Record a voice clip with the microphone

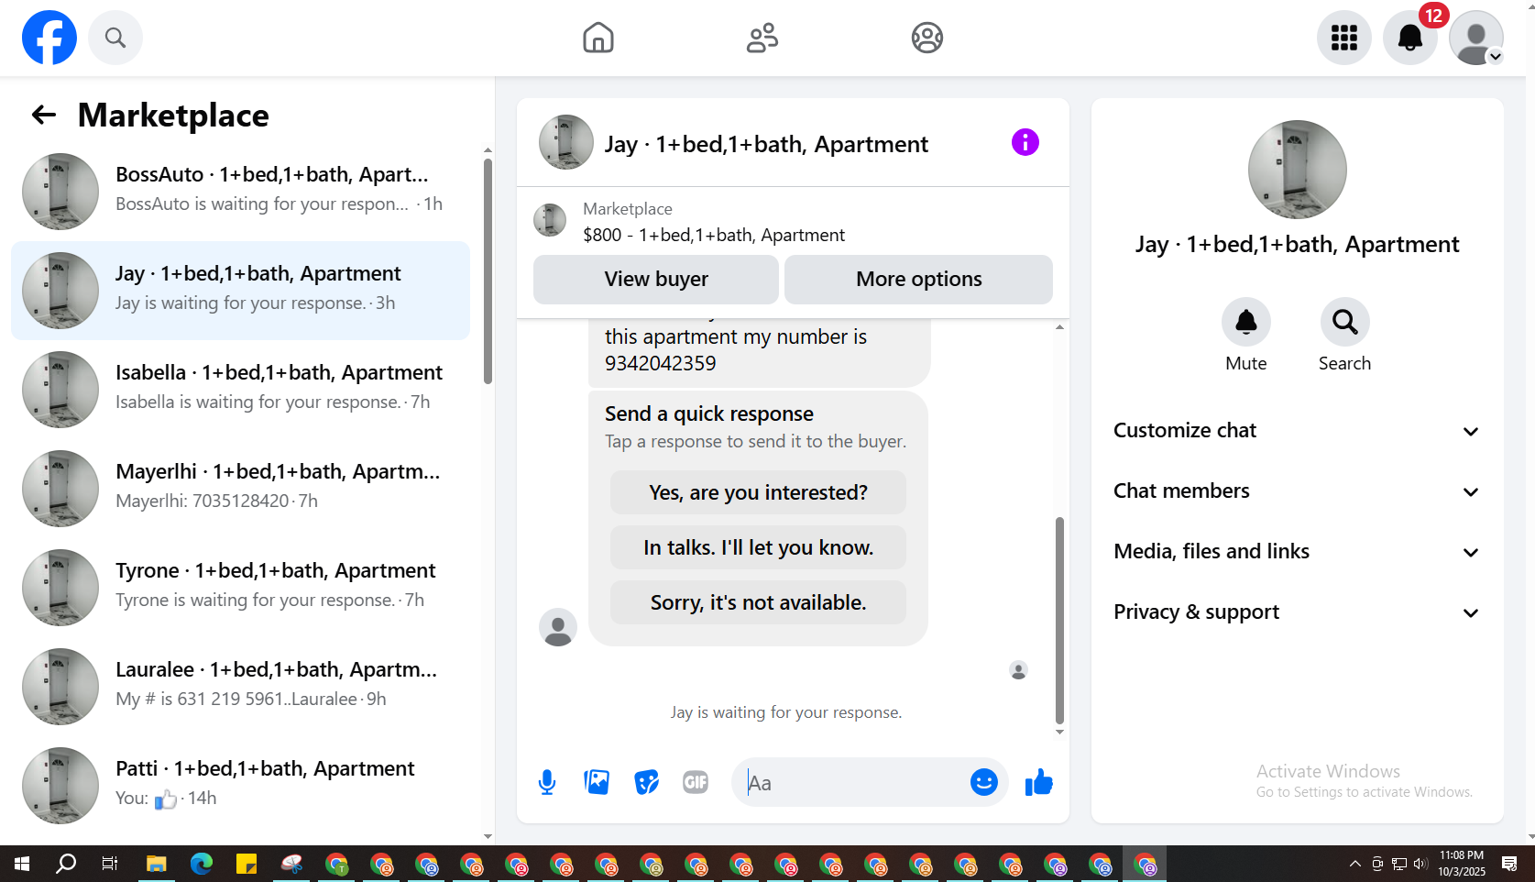pos(547,782)
